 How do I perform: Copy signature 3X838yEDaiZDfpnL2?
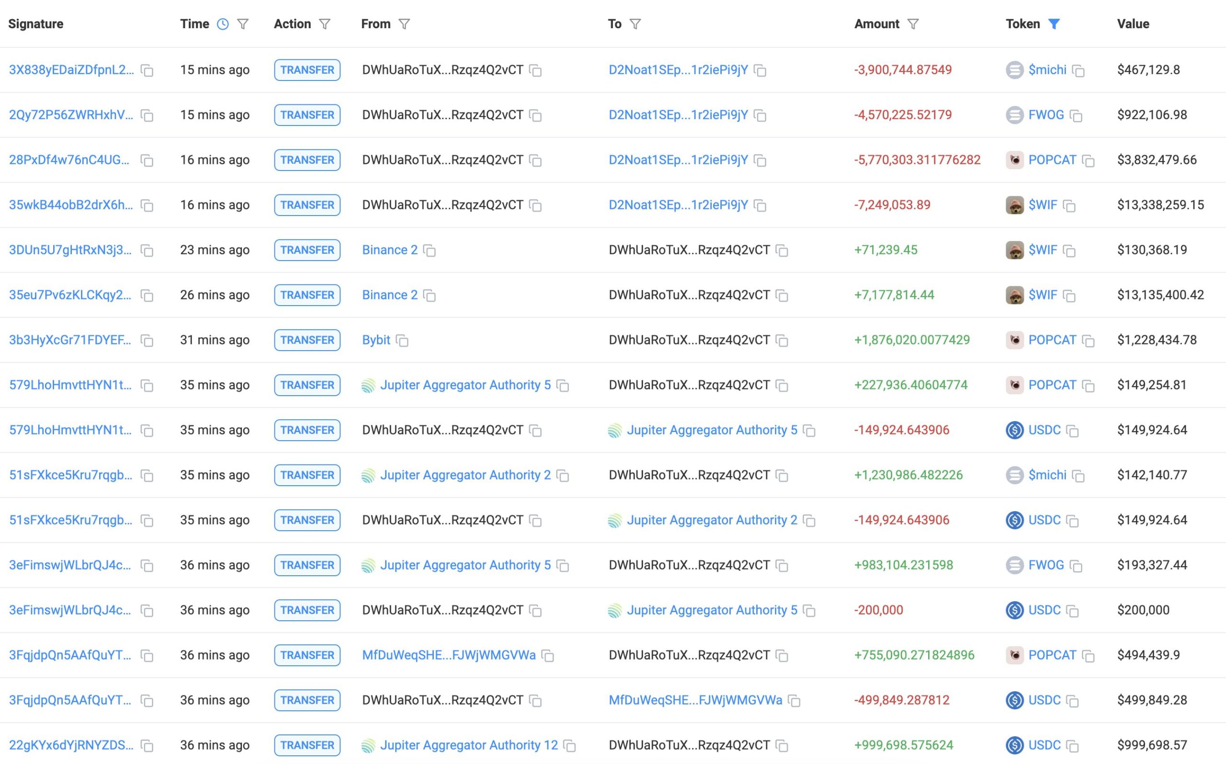click(x=147, y=70)
